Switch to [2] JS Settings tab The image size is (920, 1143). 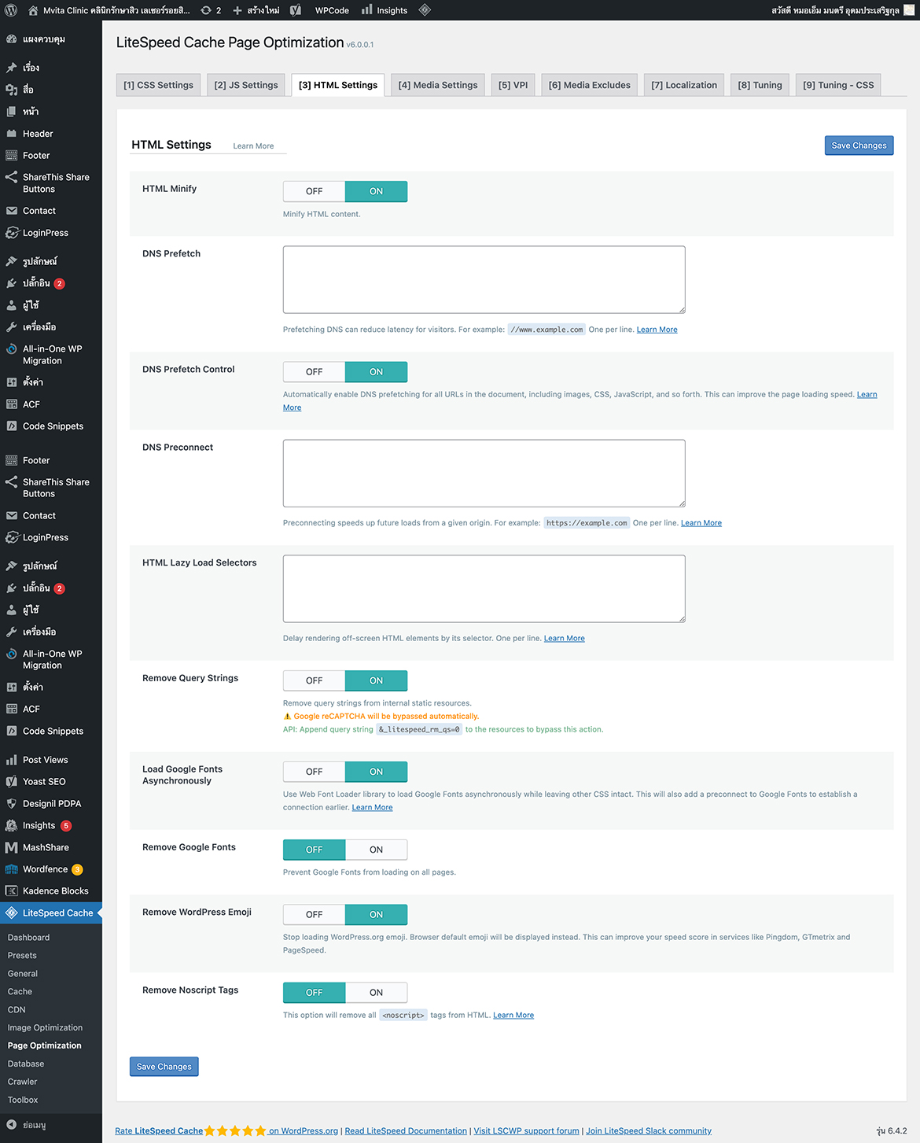[x=246, y=85]
